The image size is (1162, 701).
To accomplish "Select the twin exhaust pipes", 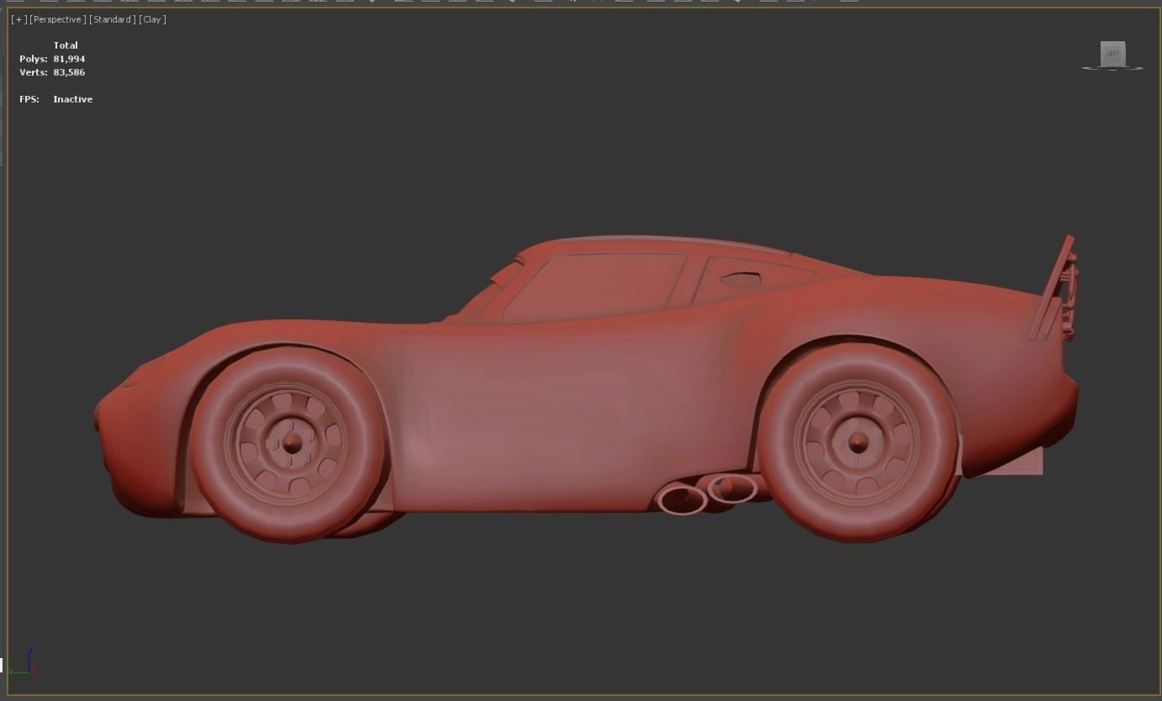I will tap(708, 494).
